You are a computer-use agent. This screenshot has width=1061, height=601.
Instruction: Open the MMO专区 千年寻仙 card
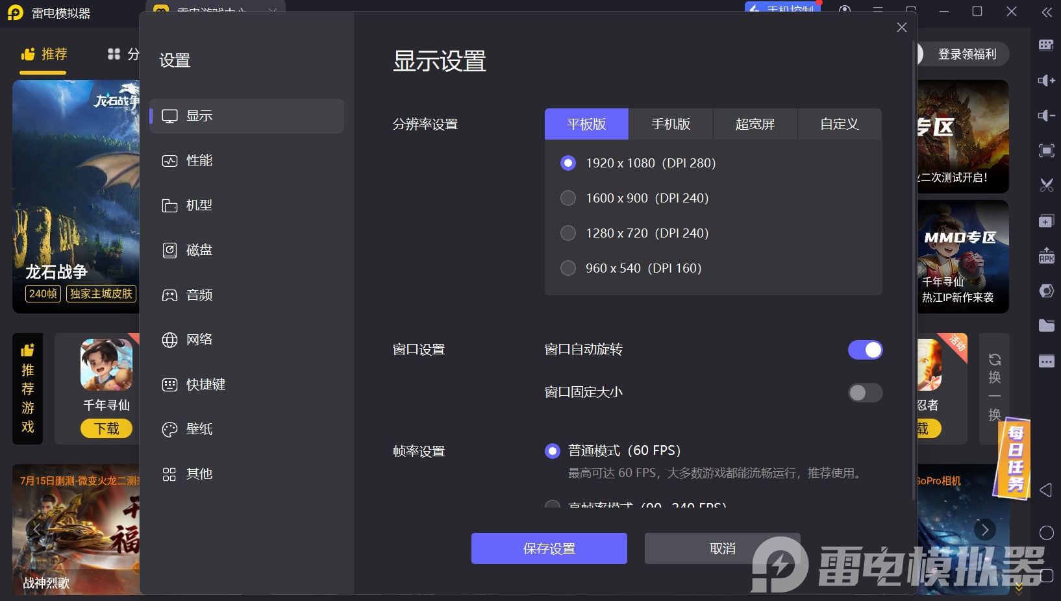click(963, 257)
